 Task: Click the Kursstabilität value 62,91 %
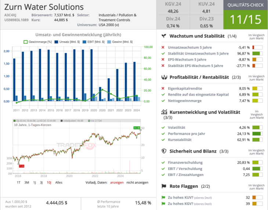[243, 140]
